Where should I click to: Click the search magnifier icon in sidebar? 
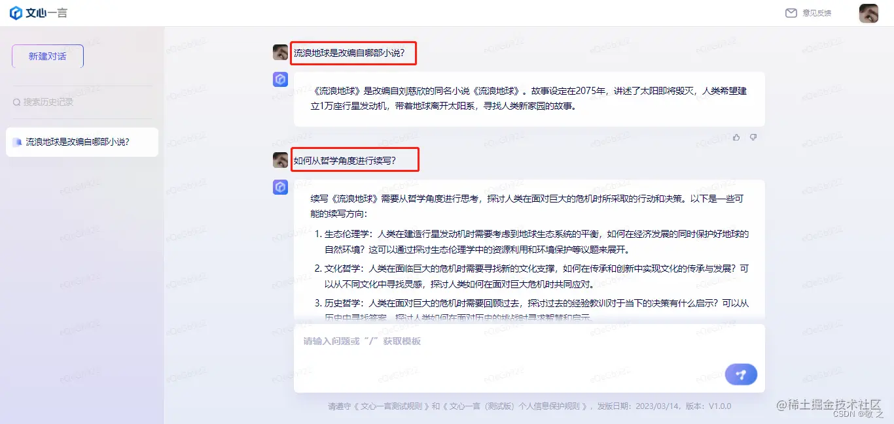coord(17,103)
